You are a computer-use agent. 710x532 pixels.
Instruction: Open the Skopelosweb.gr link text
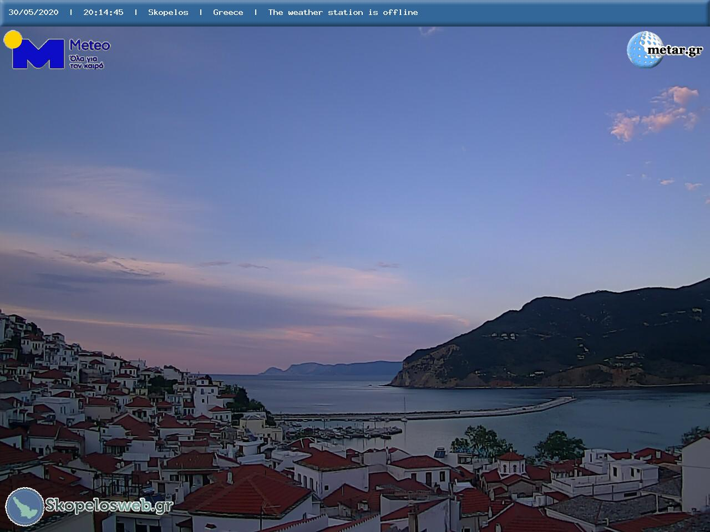(x=109, y=505)
